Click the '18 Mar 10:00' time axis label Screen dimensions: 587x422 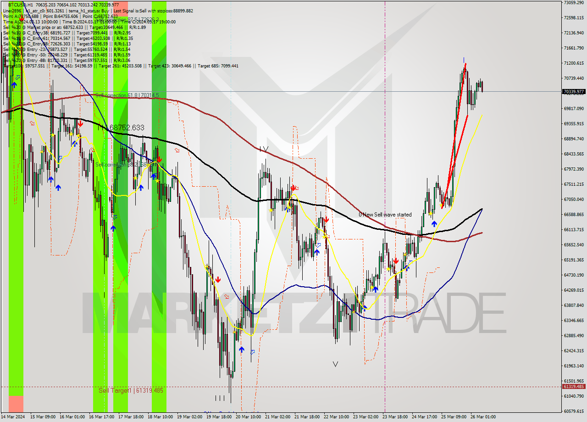tap(160, 417)
